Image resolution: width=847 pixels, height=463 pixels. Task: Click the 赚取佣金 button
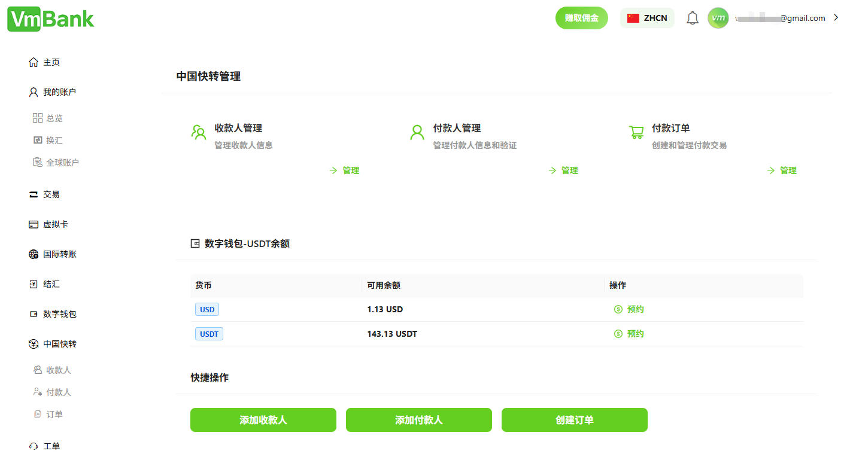(581, 18)
